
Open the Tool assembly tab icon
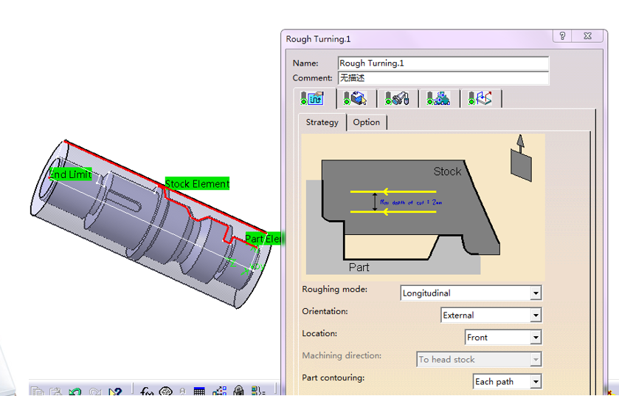tap(398, 98)
